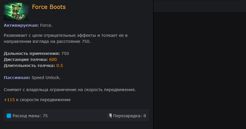The image size is (246, 129).
Task: Click the Длительность толчка label
Action: click(x=29, y=66)
